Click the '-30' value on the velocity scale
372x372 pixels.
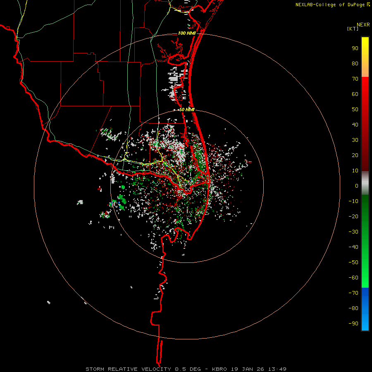pos(353,232)
